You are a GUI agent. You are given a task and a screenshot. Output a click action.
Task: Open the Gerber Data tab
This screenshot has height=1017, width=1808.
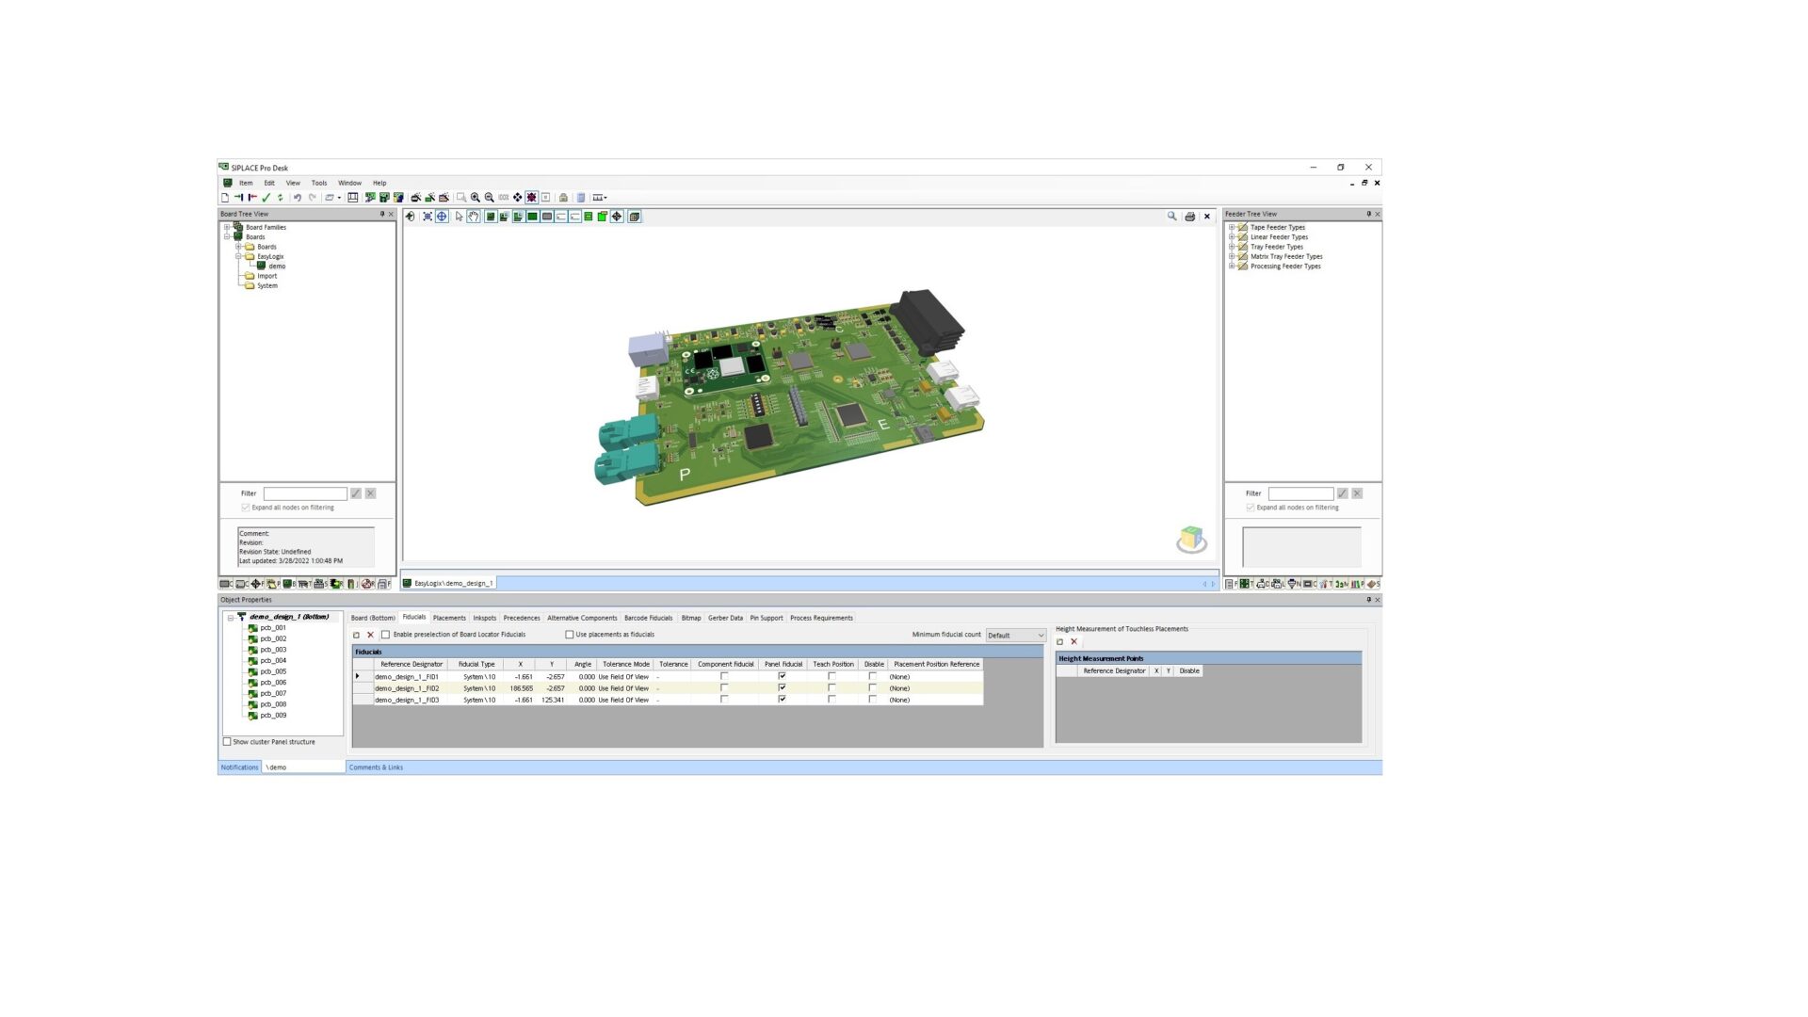click(725, 619)
